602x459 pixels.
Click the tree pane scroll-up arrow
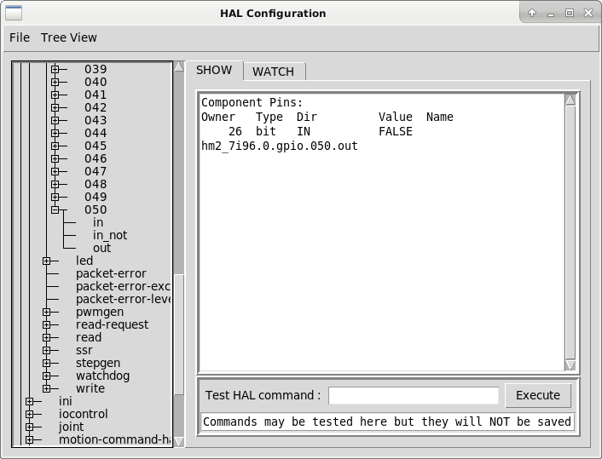point(179,67)
